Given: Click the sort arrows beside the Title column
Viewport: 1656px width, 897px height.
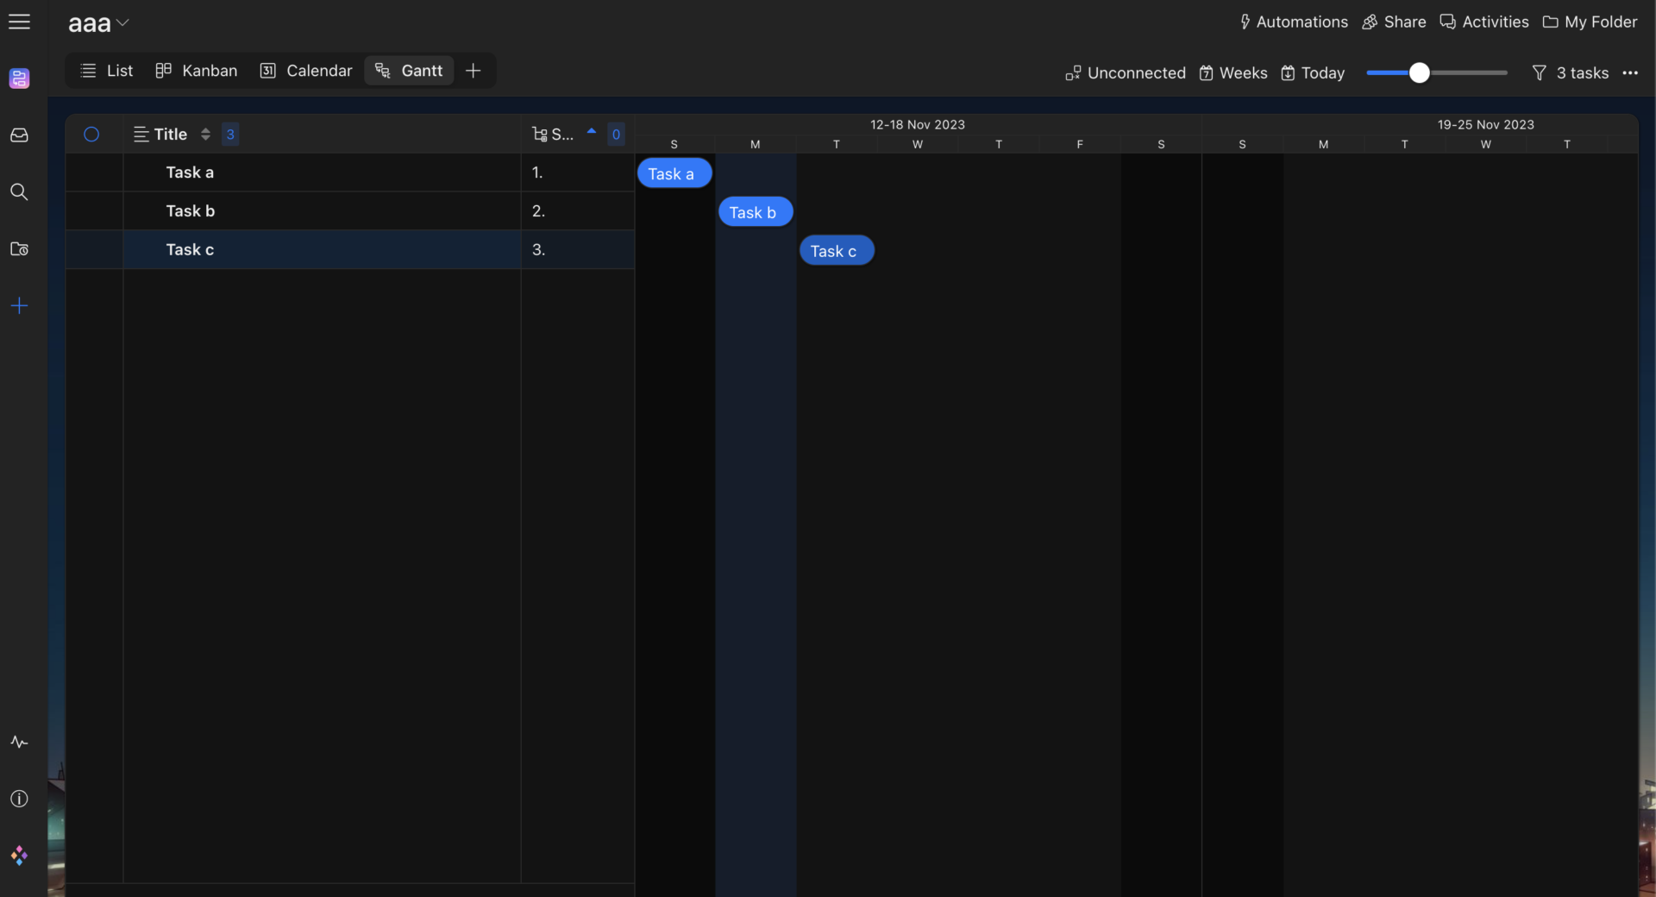Looking at the screenshot, I should [205, 134].
